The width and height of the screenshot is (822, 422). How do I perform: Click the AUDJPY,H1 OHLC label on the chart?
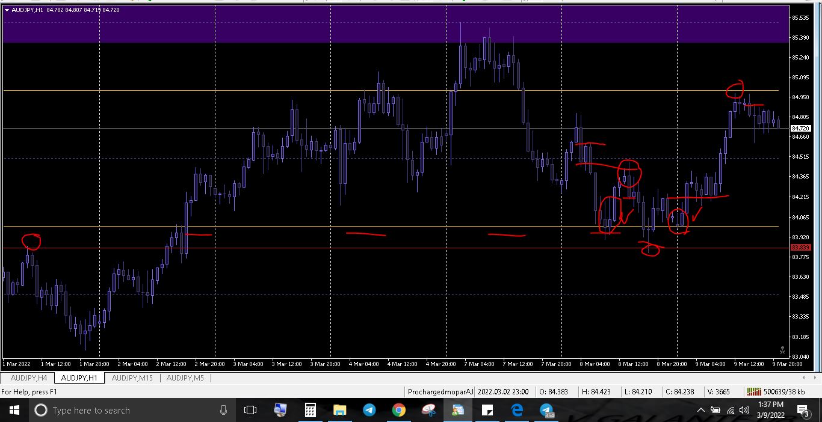pyautogui.click(x=65, y=10)
